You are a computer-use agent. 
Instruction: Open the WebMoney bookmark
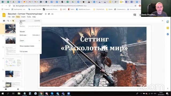tap(83, 9)
